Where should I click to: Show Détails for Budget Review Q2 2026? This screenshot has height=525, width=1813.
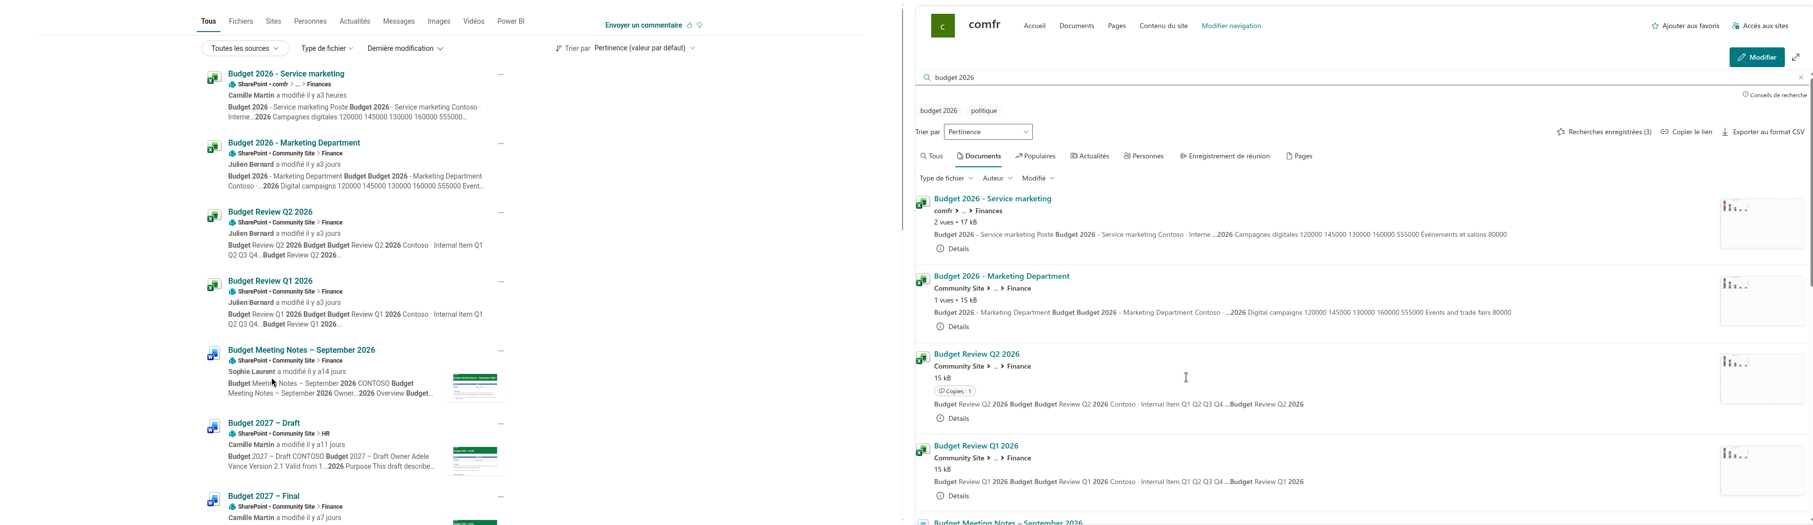pos(953,419)
